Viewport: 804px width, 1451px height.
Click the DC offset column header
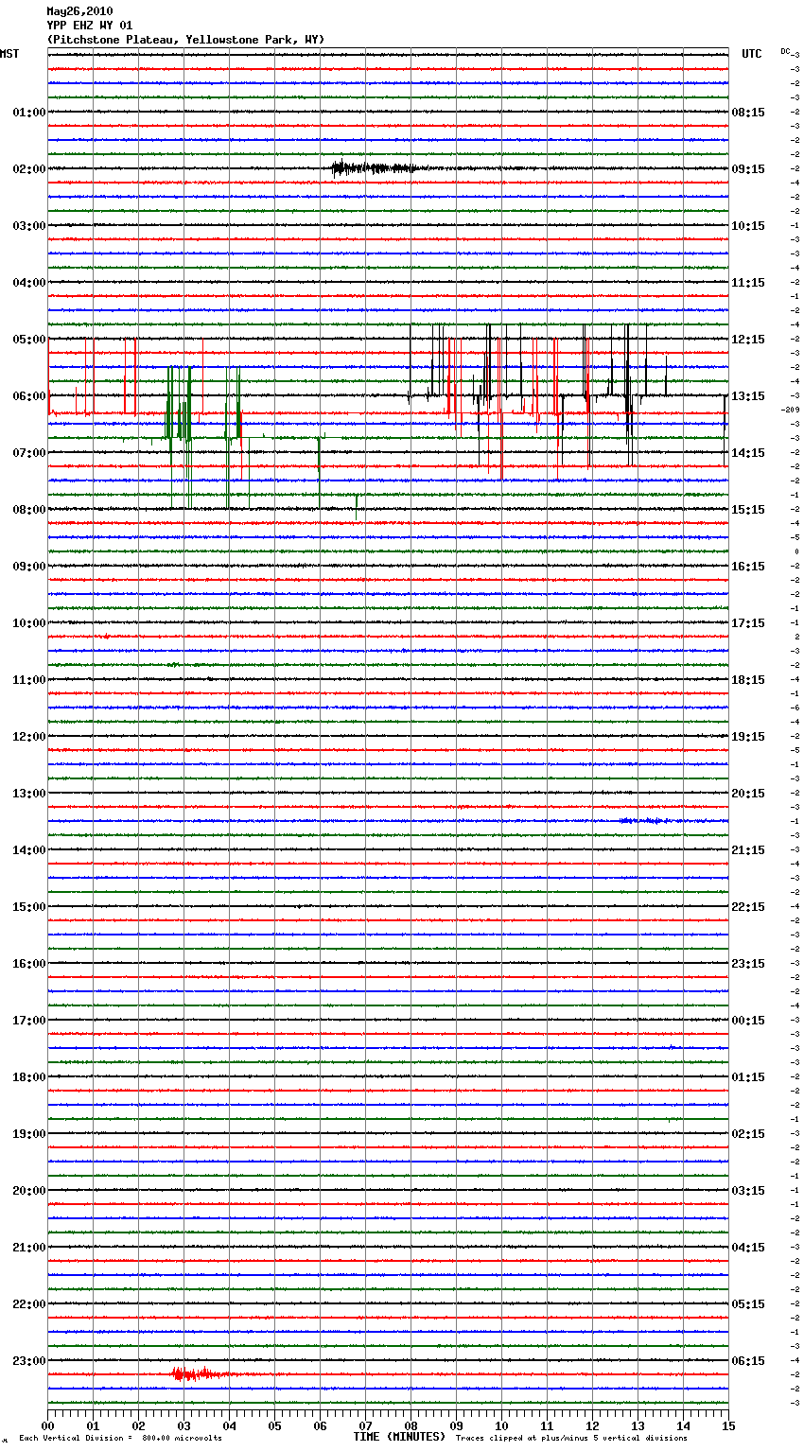[785, 51]
